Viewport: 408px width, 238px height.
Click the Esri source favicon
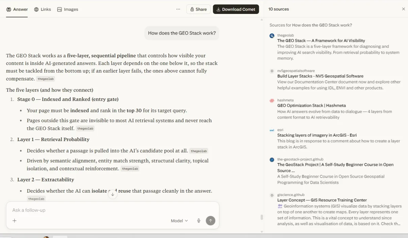tap(272, 130)
